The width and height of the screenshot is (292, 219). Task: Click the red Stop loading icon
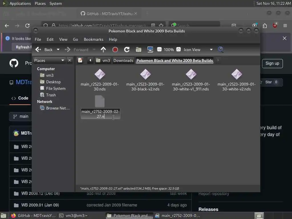tap(115, 50)
